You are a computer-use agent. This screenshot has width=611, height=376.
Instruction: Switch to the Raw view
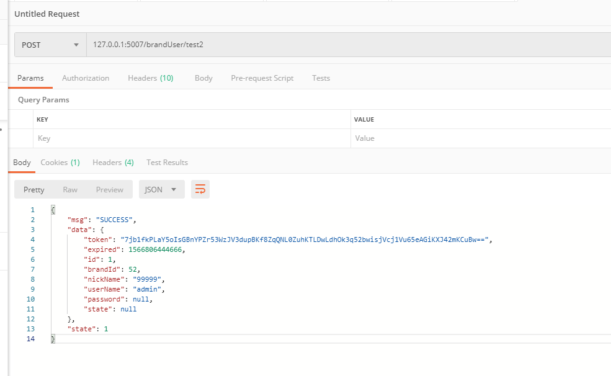[x=70, y=189]
